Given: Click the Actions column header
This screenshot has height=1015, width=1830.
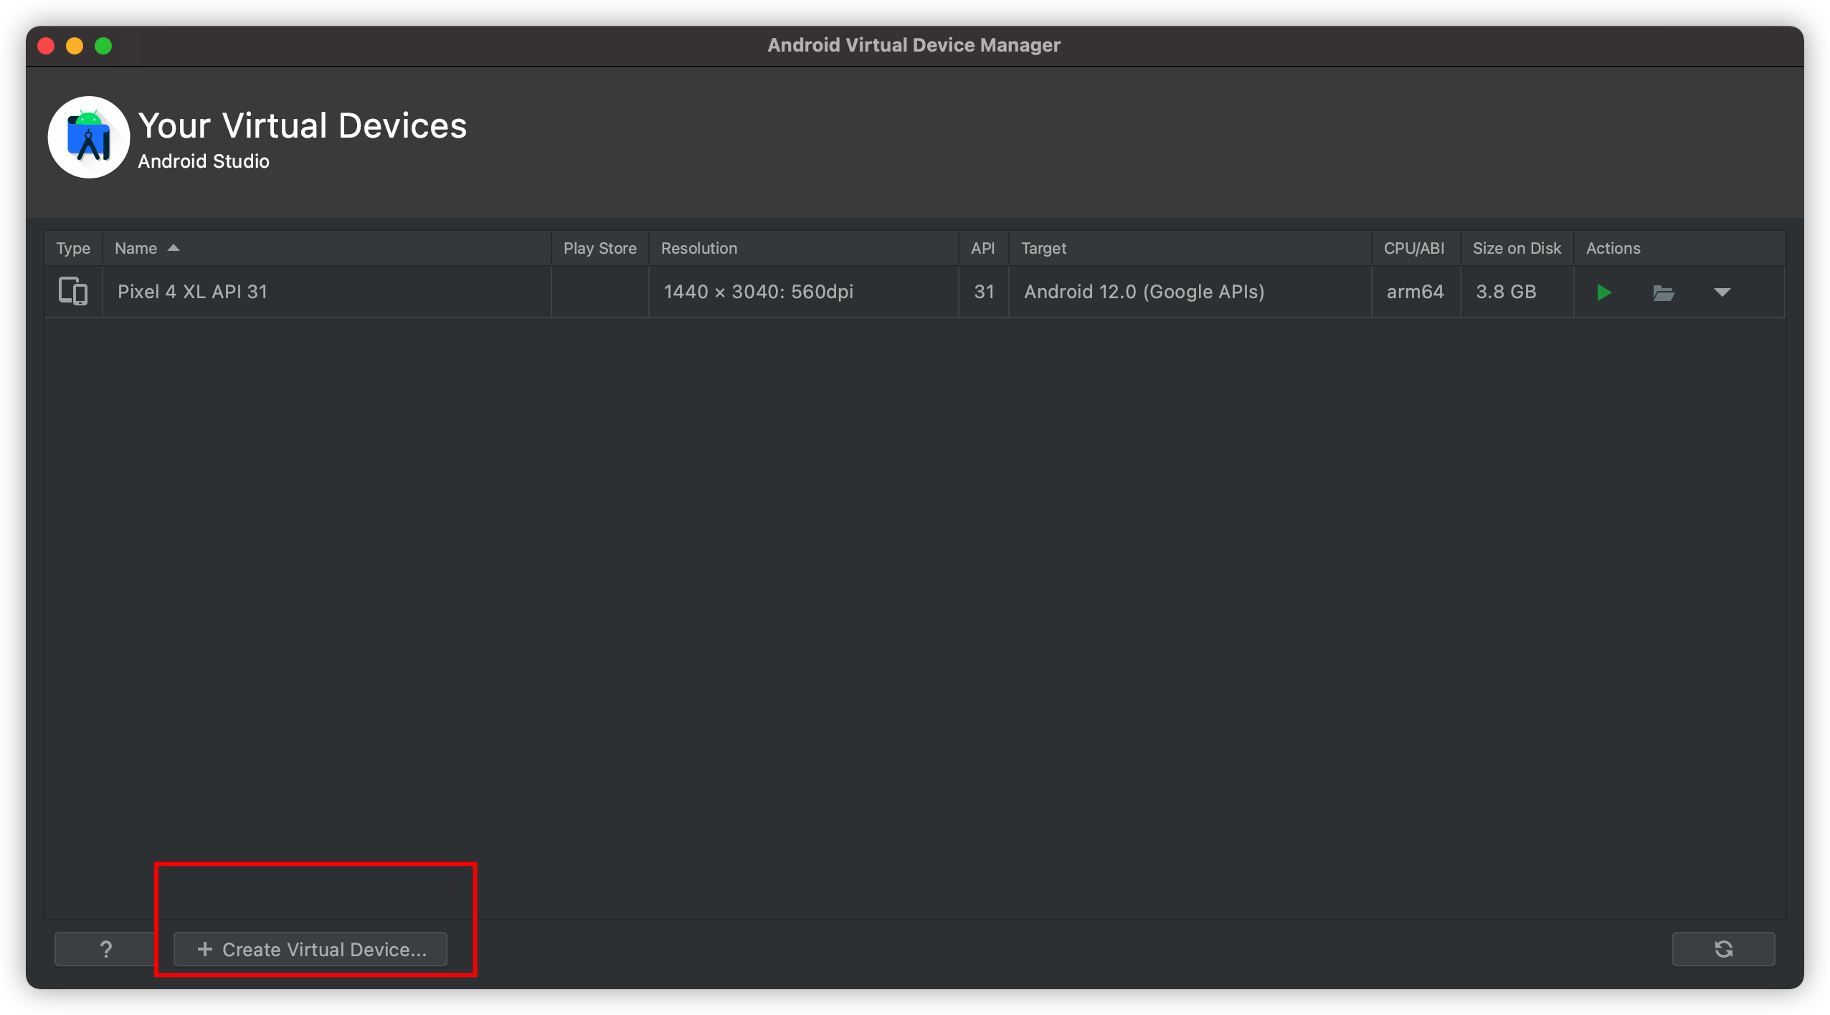Looking at the screenshot, I should [1679, 248].
